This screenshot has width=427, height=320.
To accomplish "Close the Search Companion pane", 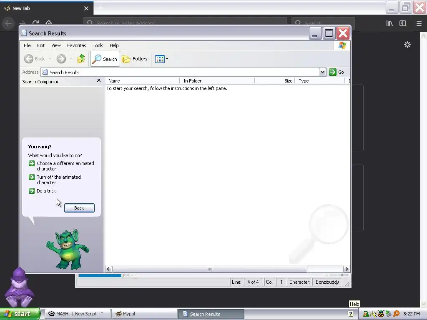I will (99, 80).
